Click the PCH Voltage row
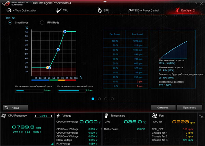This screenshot has width=205, height=146. tap(77, 144)
